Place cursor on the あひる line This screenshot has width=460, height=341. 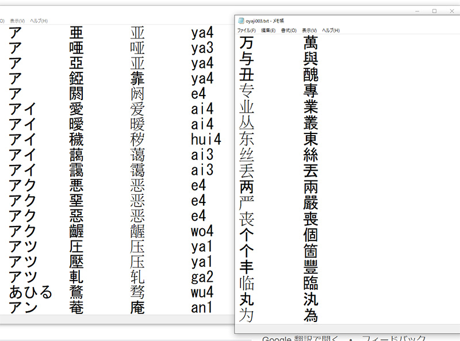[x=30, y=292]
